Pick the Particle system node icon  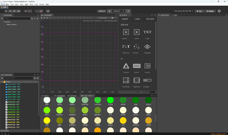136,47
